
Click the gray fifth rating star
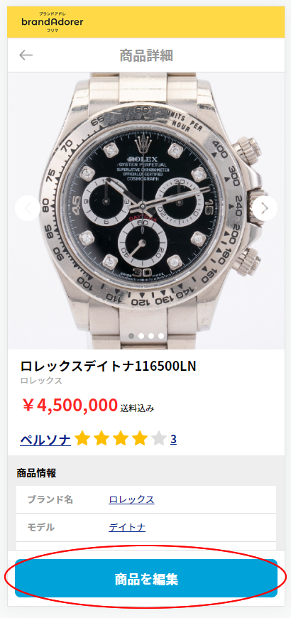pyautogui.click(x=159, y=438)
